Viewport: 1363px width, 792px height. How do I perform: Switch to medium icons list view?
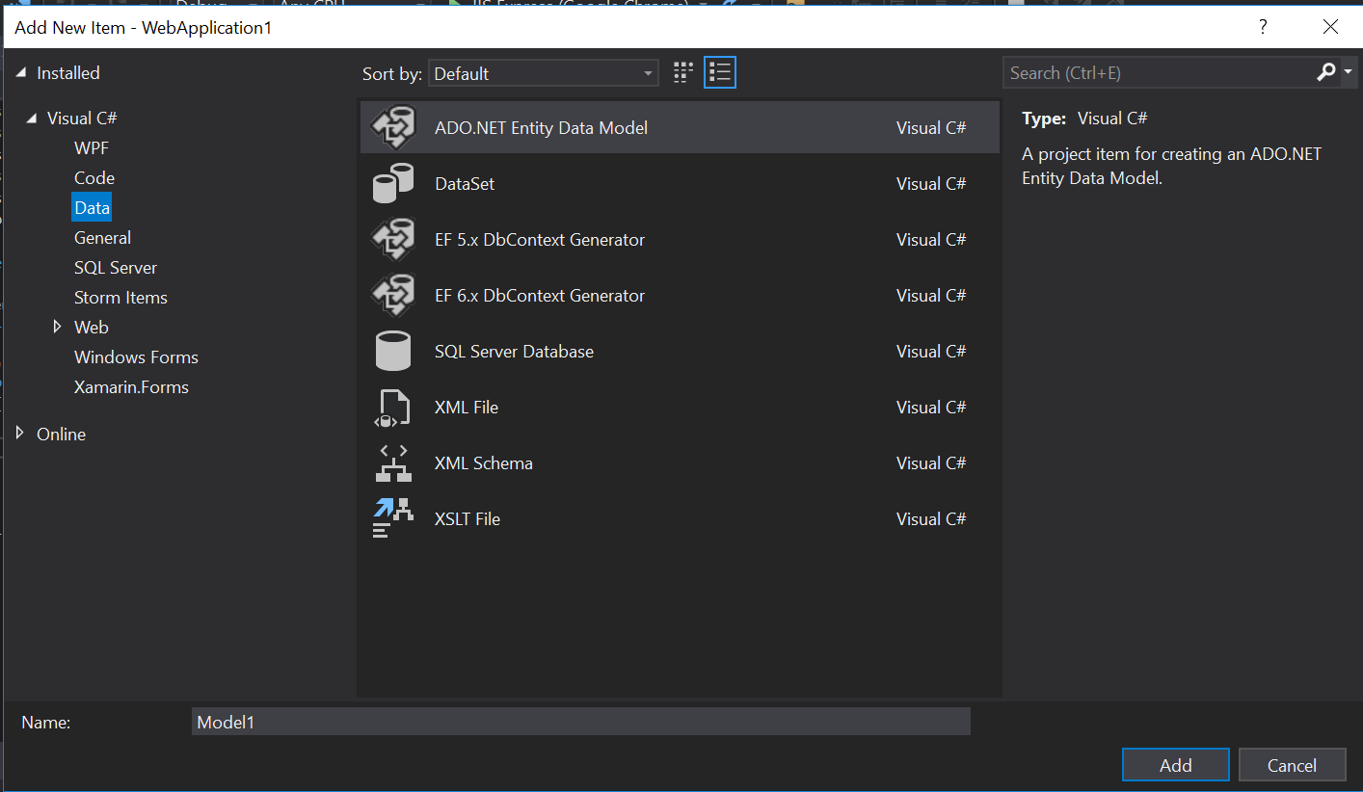click(x=720, y=72)
